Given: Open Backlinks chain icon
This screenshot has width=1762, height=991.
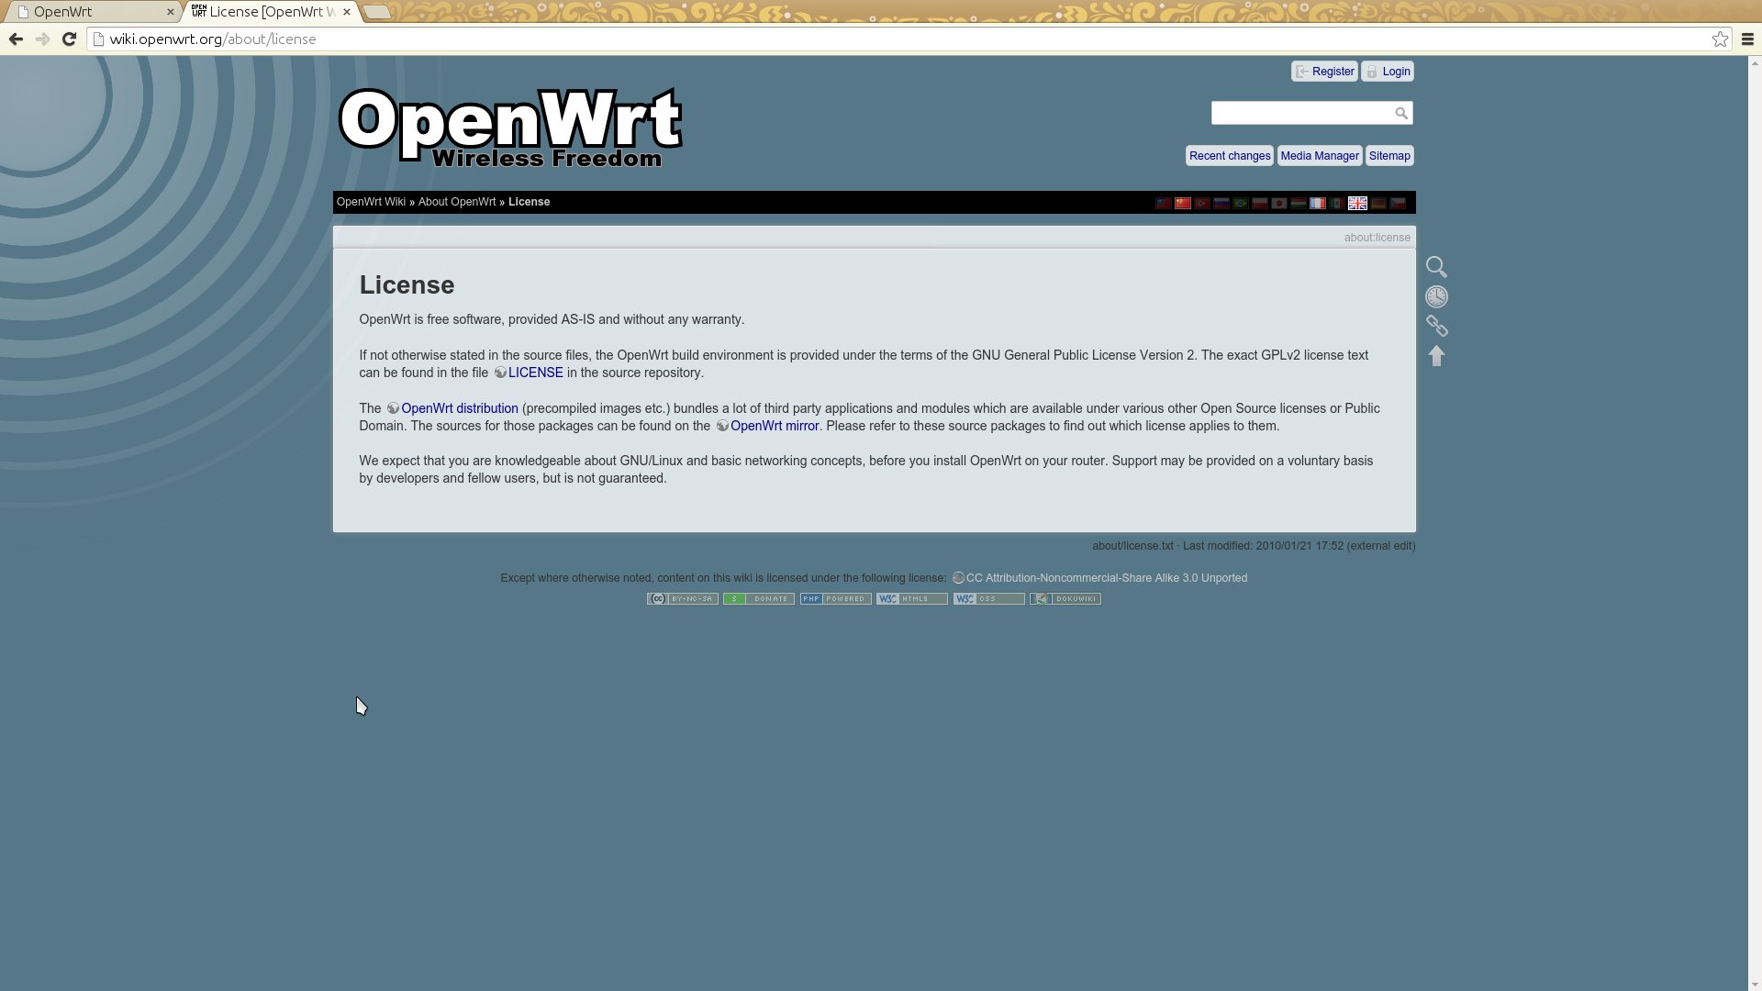Looking at the screenshot, I should coord(1436,326).
